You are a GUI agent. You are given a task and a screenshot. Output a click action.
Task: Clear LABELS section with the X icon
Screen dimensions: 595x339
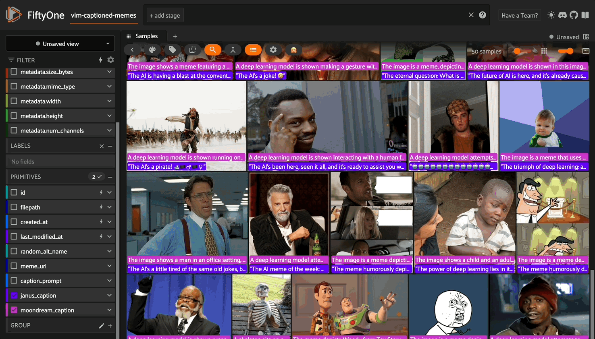coord(102,146)
